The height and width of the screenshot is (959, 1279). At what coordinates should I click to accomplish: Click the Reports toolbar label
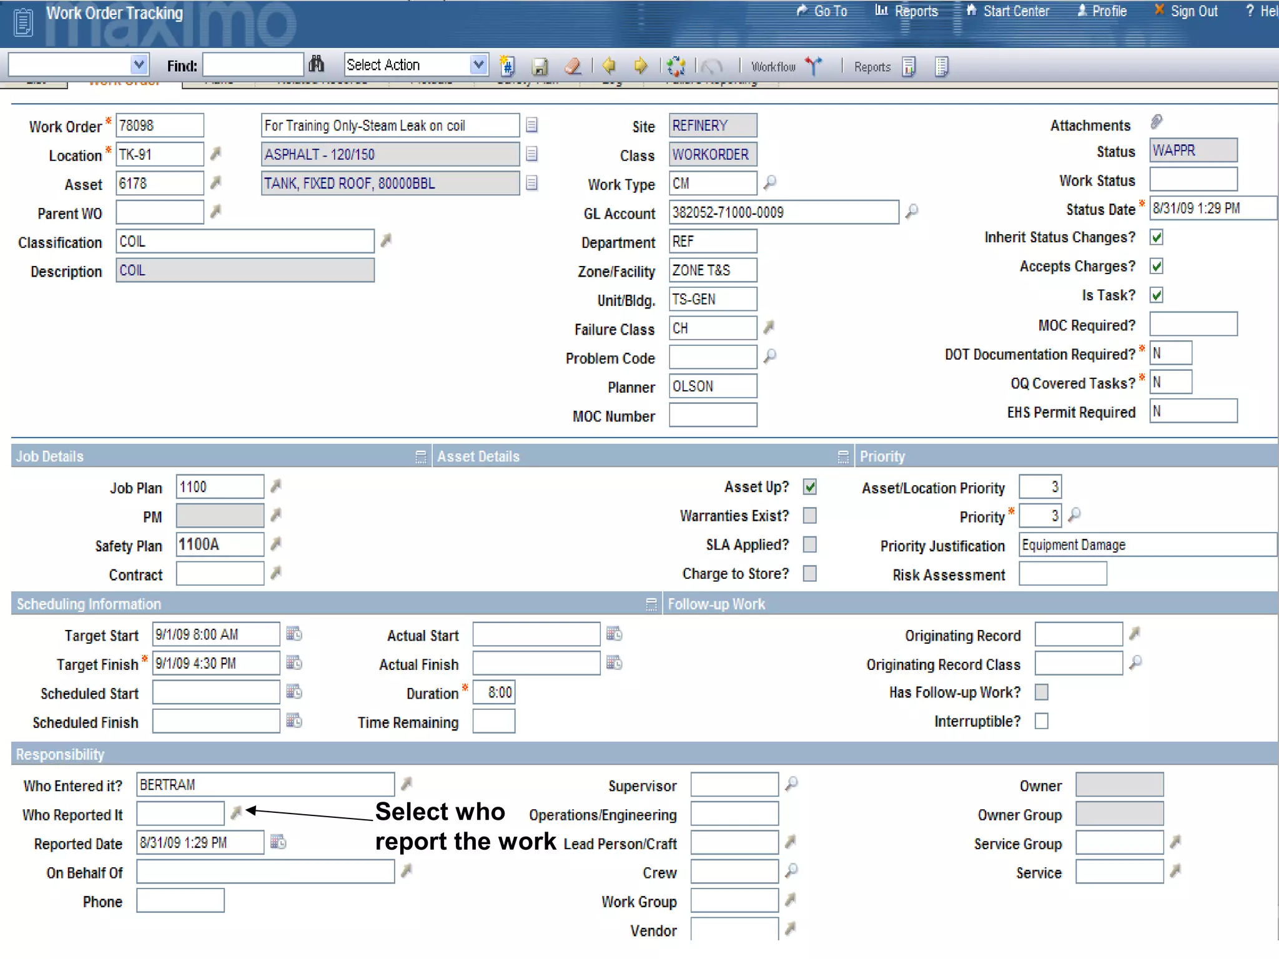tap(872, 67)
